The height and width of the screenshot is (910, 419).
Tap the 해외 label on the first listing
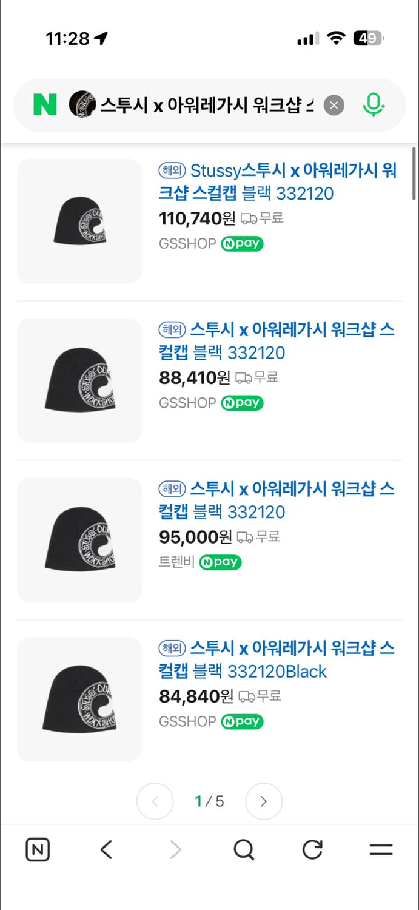click(x=172, y=170)
